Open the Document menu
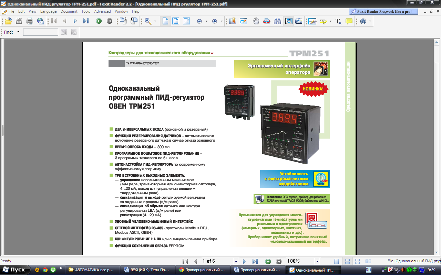Viewport: 441px width, 275px height. click(x=69, y=11)
